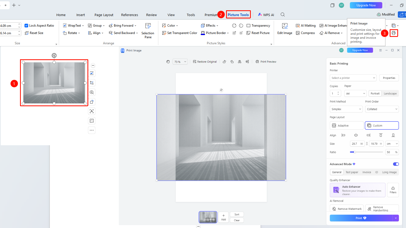This screenshot has height=228, width=406.
Task: Switch to the Test paper tab
Action: 352,172
